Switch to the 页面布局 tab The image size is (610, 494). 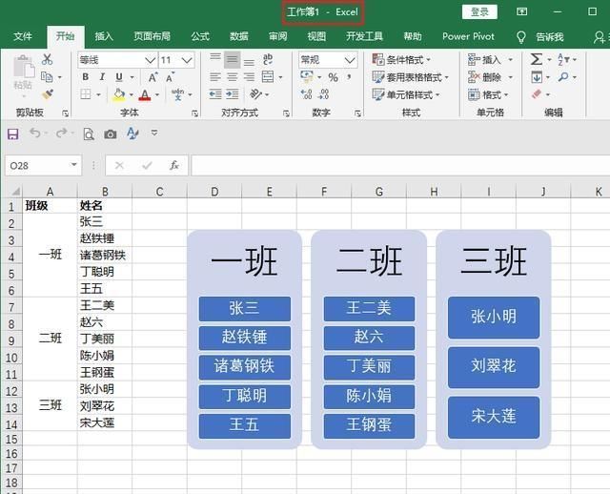coord(152,36)
